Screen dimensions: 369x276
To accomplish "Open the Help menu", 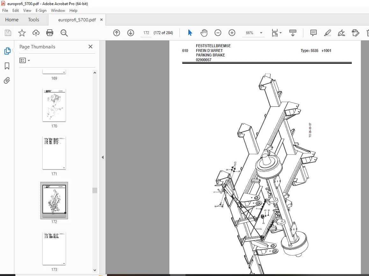I will (73, 10).
